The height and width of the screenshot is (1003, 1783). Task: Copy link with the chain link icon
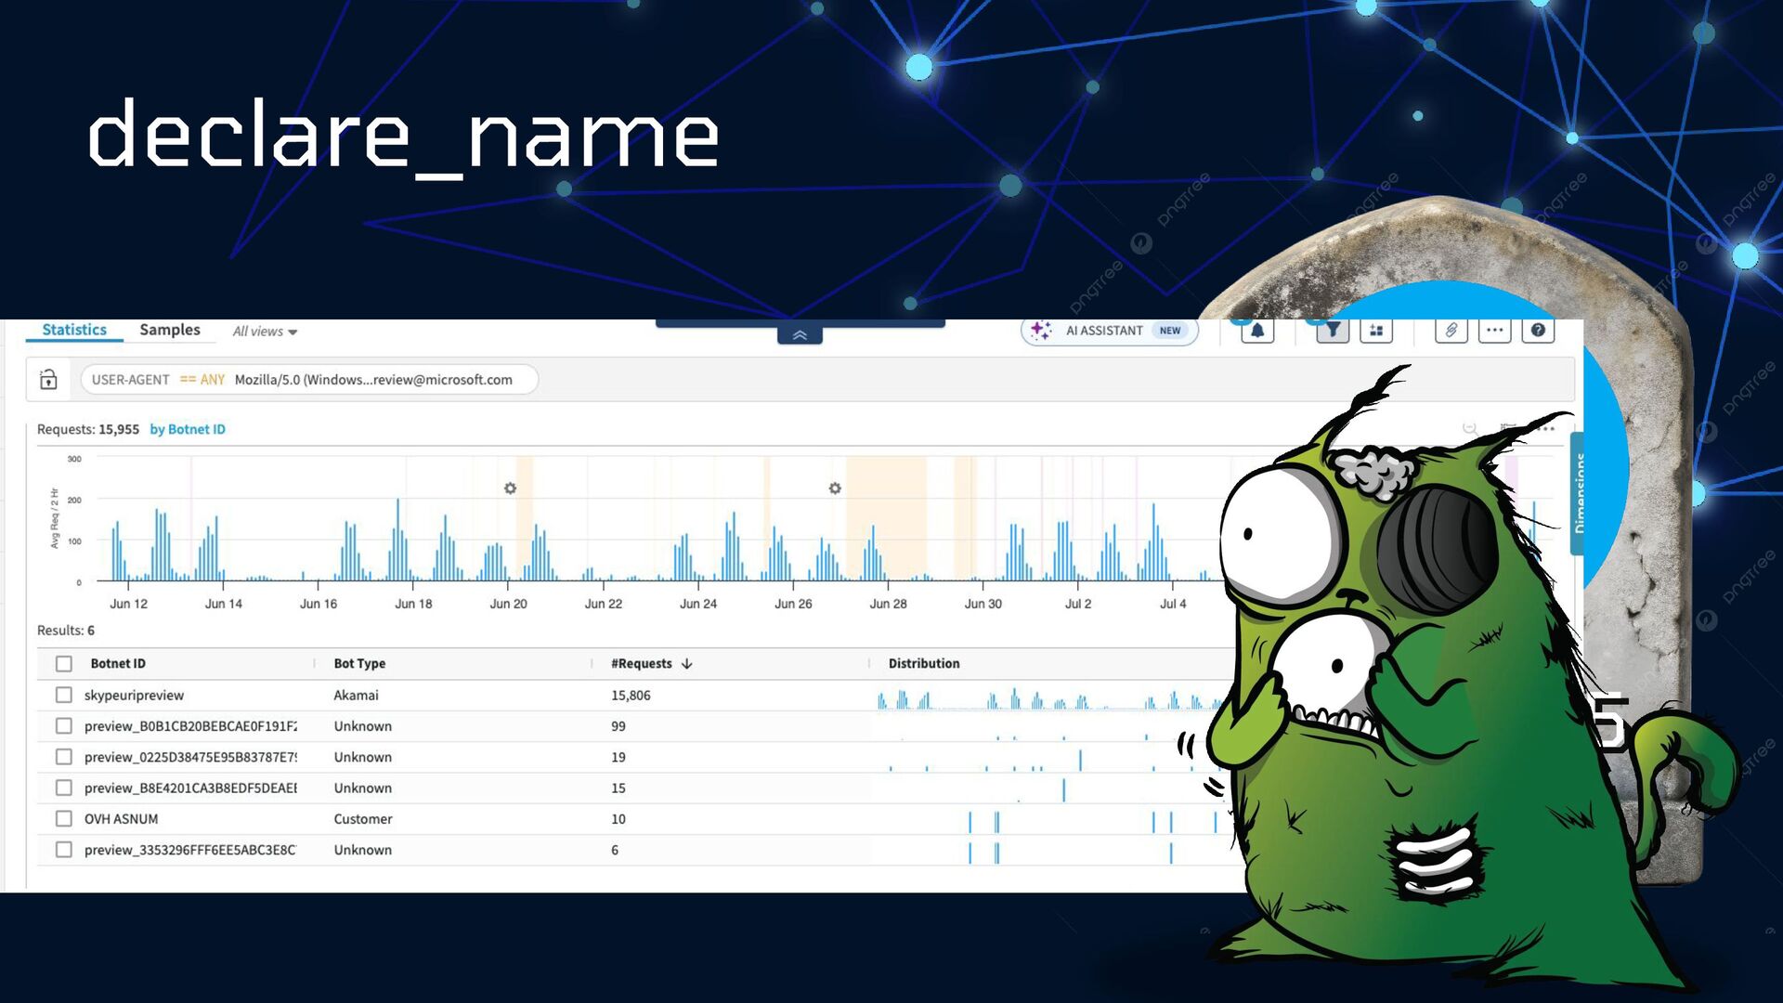1451,331
